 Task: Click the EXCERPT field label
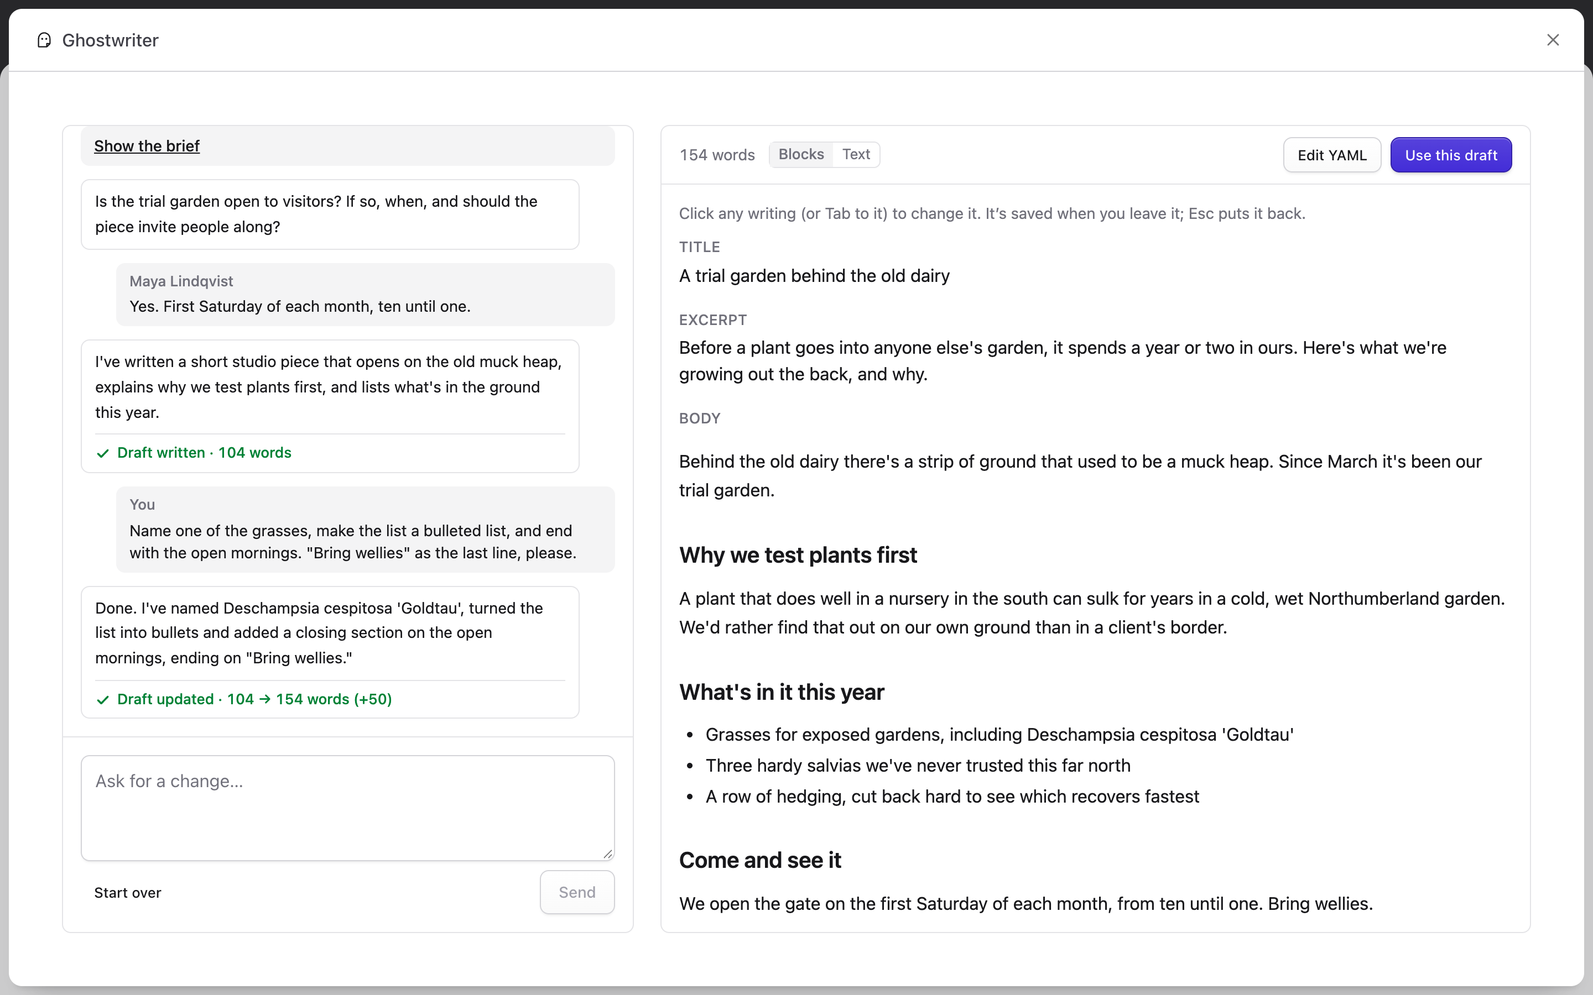point(713,321)
